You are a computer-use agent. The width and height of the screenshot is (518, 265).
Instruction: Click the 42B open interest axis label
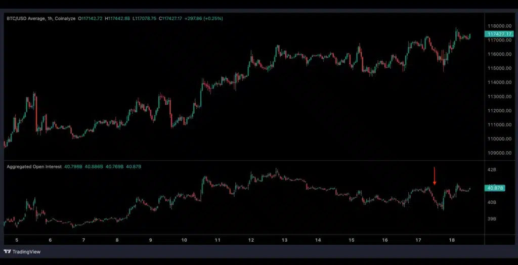(x=492, y=170)
